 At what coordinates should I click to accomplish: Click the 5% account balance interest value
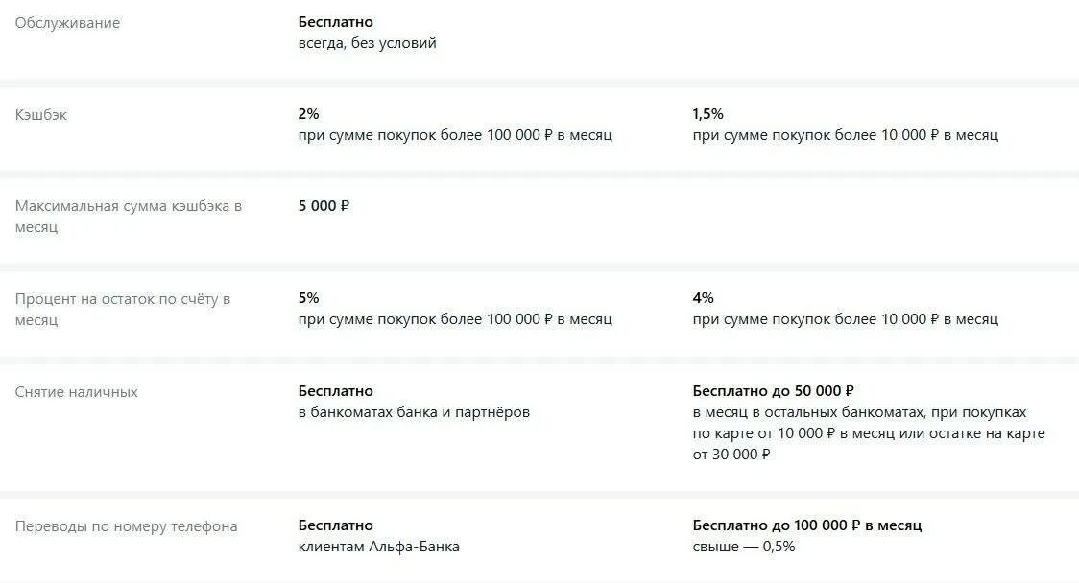click(308, 298)
